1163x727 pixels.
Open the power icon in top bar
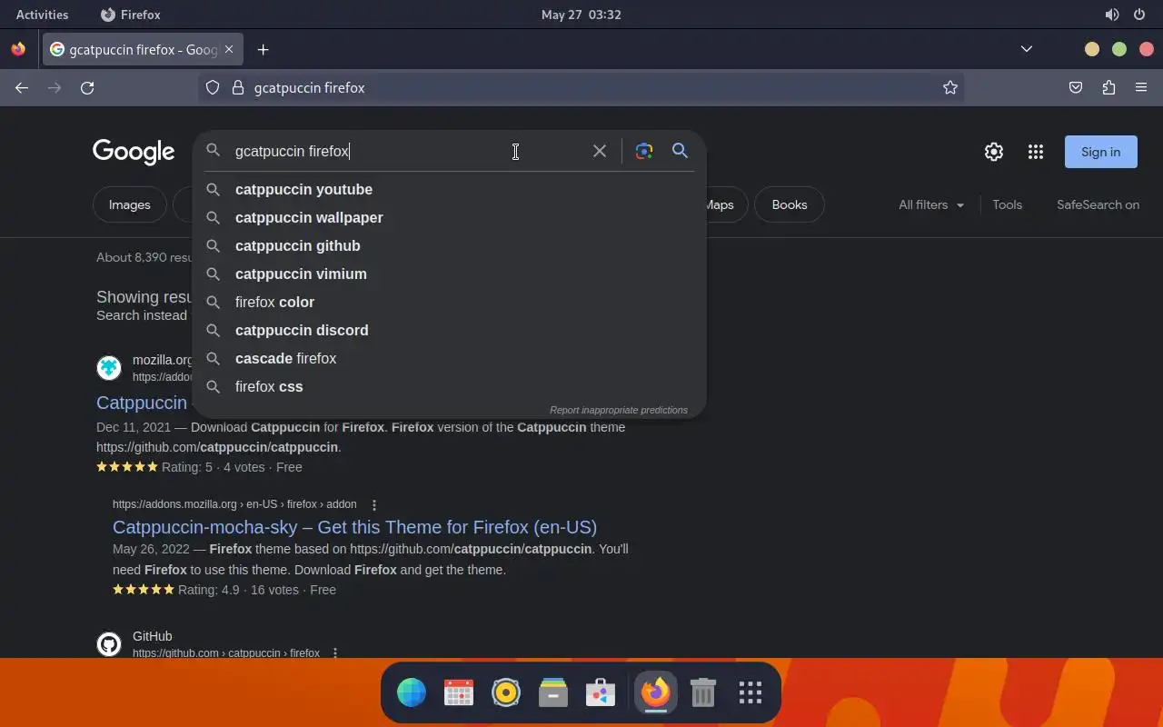(1139, 15)
